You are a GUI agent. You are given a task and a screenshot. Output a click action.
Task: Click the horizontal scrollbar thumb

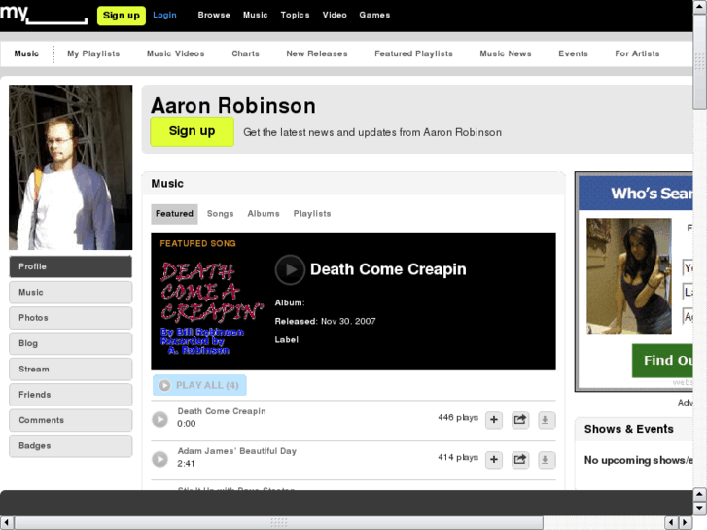point(279,523)
